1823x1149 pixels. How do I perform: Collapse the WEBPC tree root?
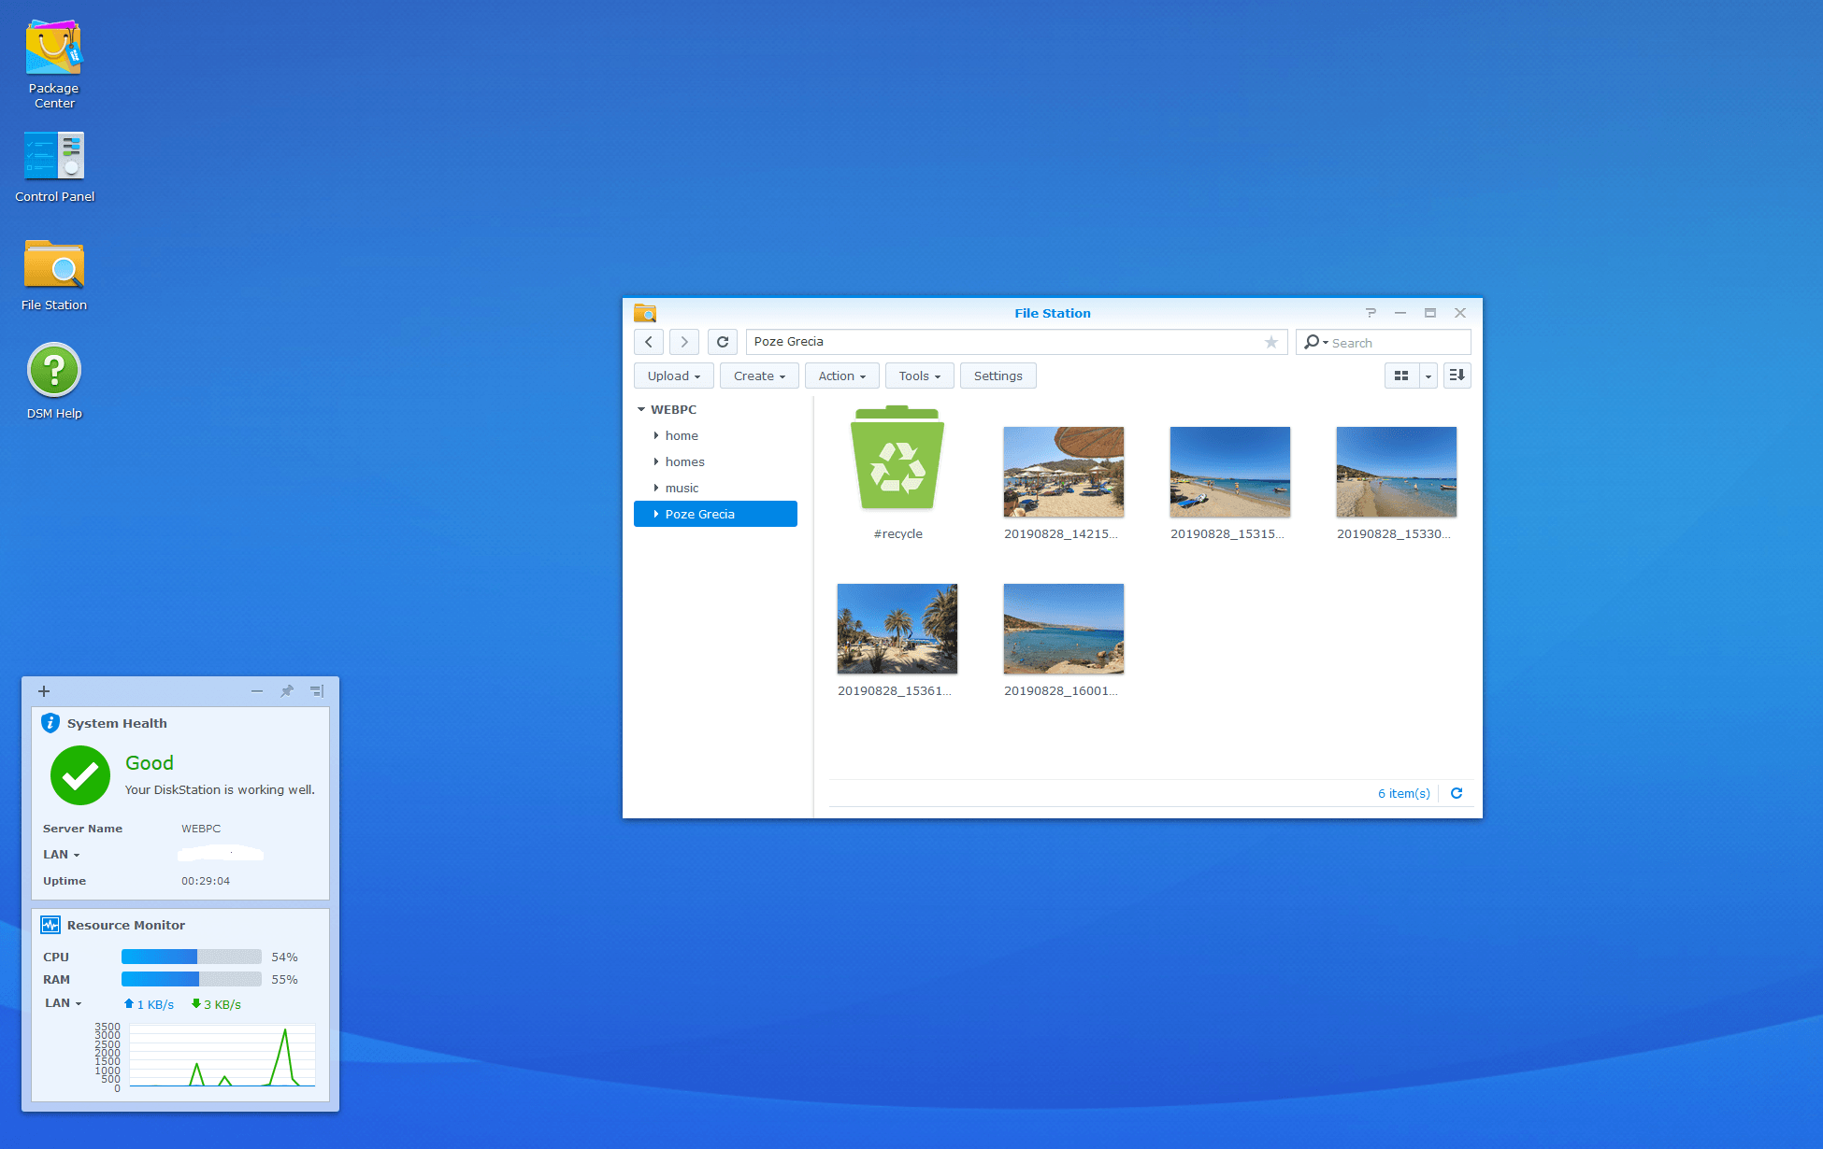point(641,409)
